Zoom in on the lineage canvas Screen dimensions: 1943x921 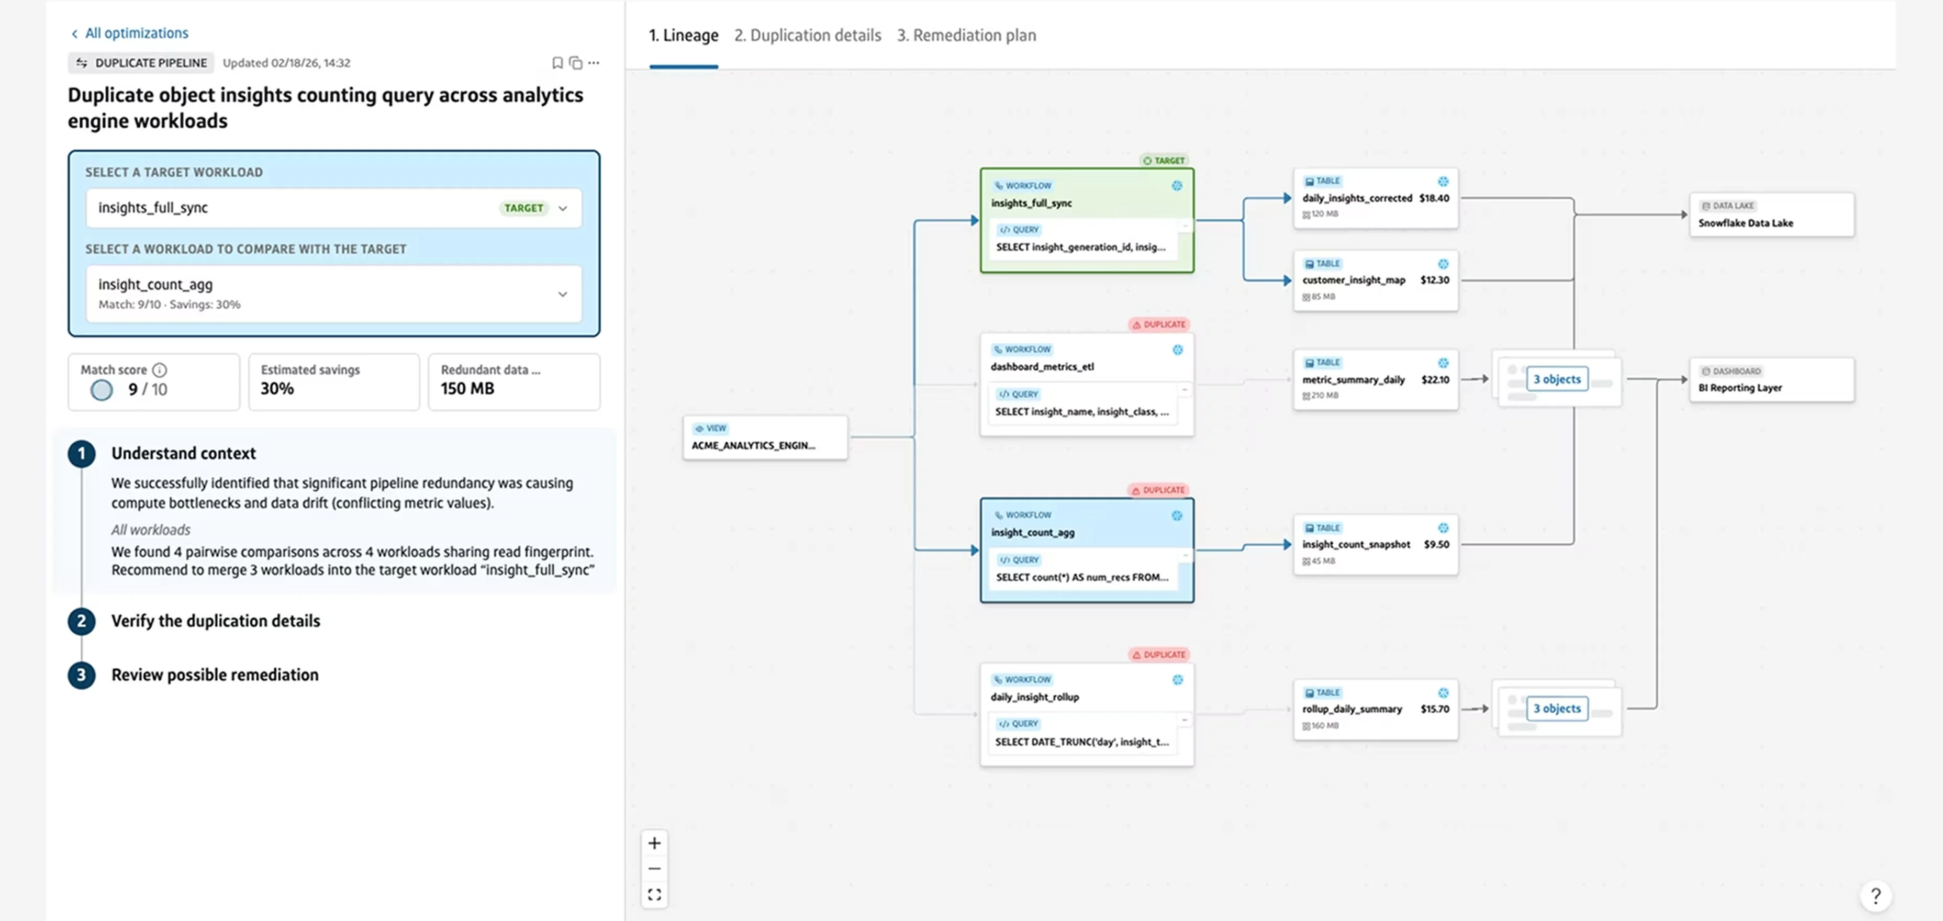(x=655, y=844)
